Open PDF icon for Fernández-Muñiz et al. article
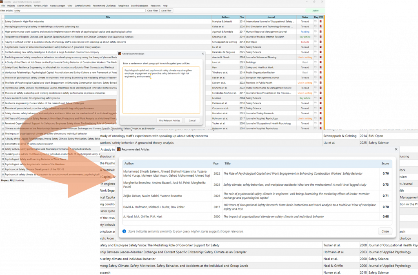 (x=320, y=93)
